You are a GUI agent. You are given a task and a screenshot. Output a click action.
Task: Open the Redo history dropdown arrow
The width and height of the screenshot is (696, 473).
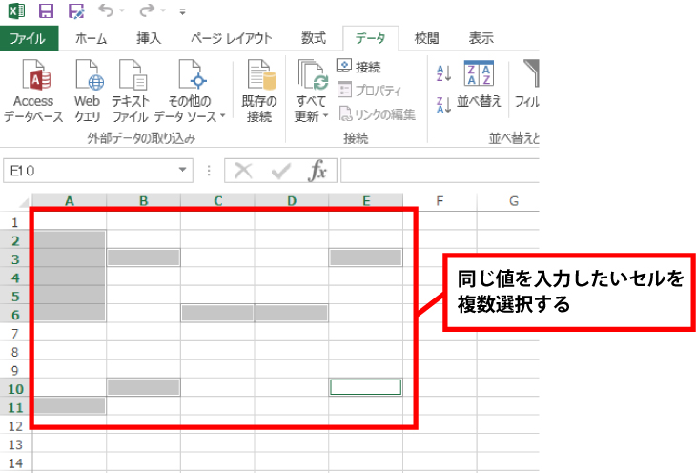163,10
